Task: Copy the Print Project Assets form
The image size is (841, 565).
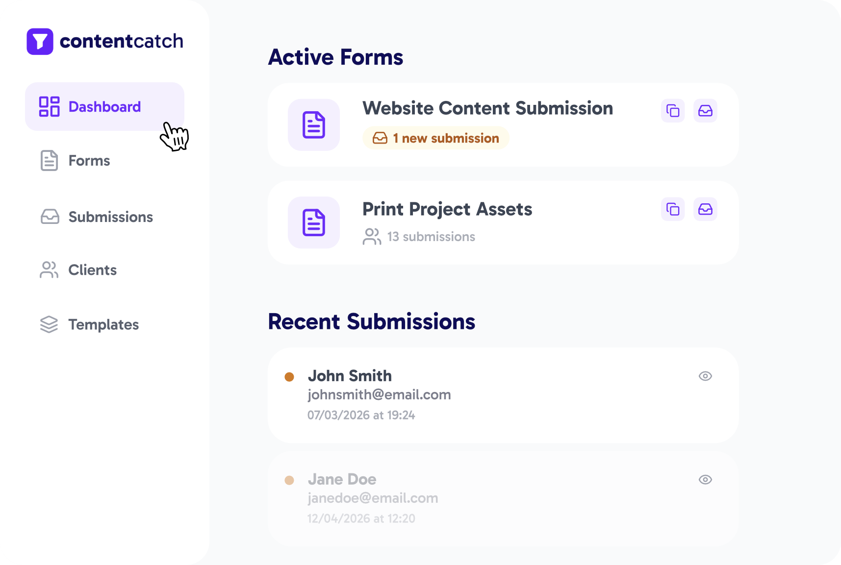Action: coord(673,209)
